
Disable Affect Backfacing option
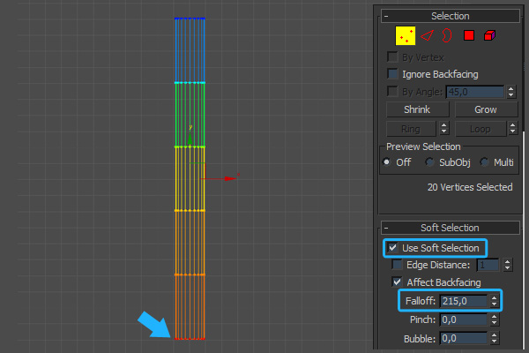[x=398, y=282]
